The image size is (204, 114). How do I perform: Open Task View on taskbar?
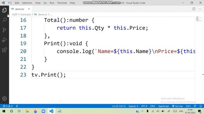tap(19, 111)
